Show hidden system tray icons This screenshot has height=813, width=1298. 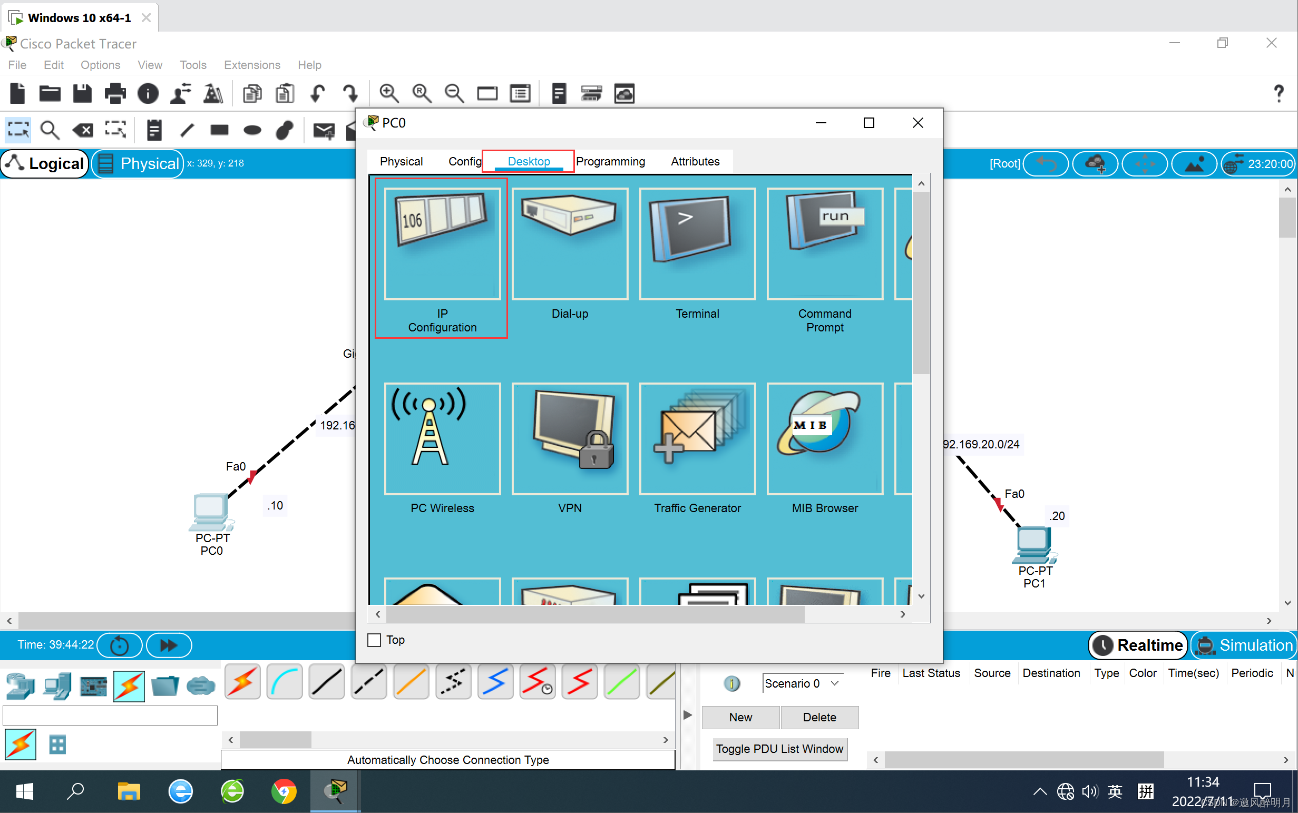click(1039, 791)
